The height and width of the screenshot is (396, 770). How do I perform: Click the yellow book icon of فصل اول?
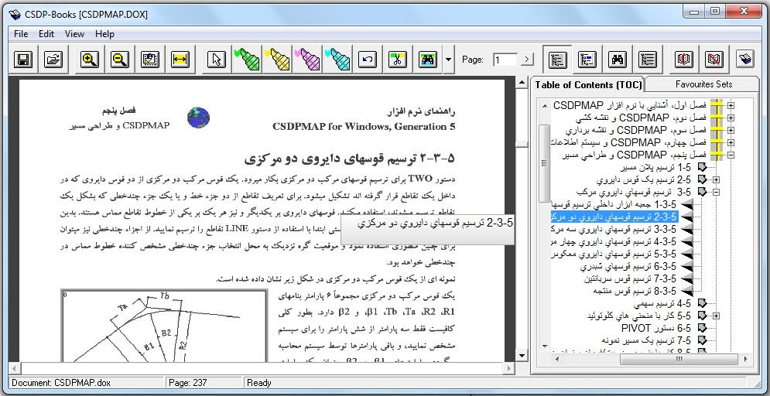pyautogui.click(x=717, y=105)
